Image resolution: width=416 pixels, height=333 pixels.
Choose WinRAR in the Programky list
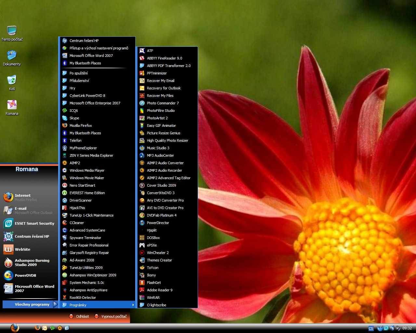coord(153,298)
